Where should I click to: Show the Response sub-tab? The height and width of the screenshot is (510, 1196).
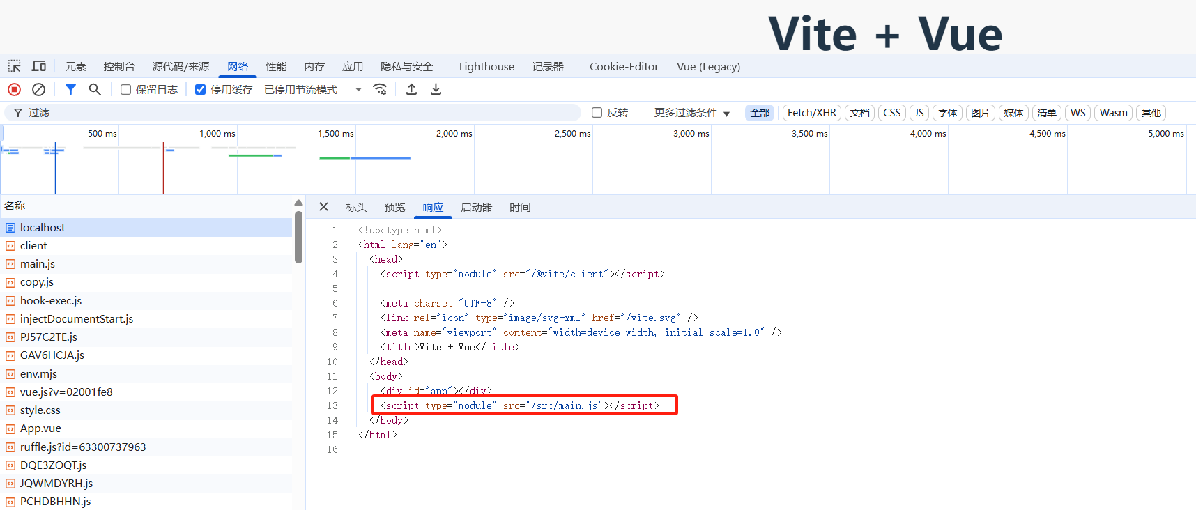433,207
